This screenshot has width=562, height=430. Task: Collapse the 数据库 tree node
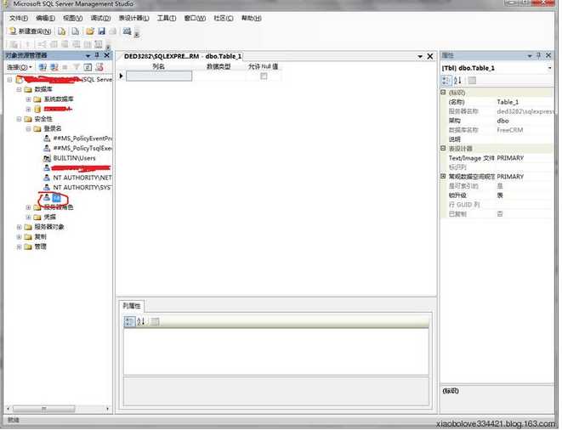(19, 89)
